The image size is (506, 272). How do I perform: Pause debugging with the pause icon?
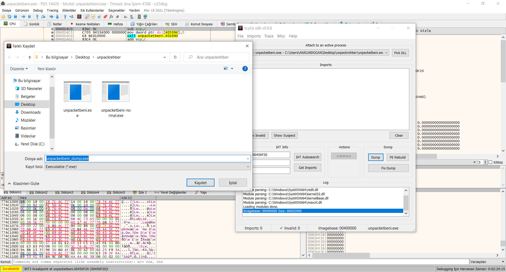pyautogui.click(x=29, y=17)
